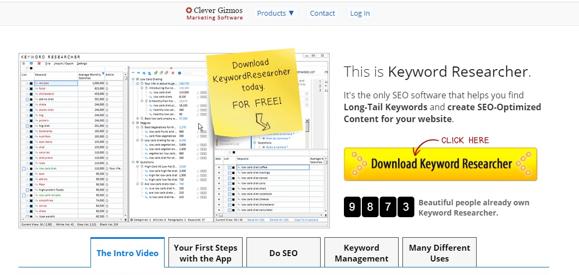Click the red icon left of File menu

(39, 63)
